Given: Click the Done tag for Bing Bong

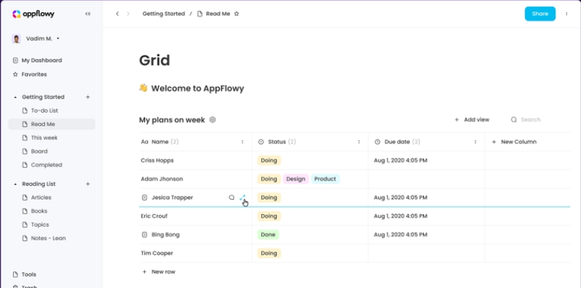Looking at the screenshot, I should click(x=268, y=234).
